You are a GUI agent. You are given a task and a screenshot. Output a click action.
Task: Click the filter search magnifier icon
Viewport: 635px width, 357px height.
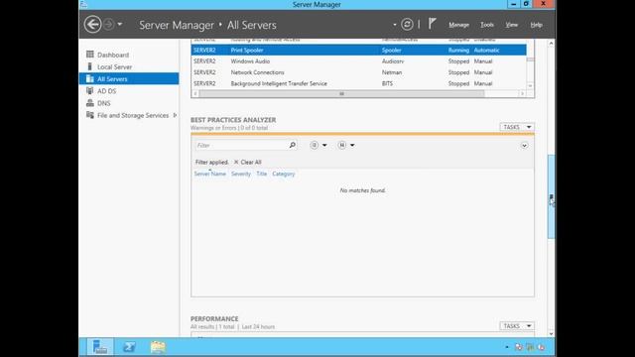293,145
